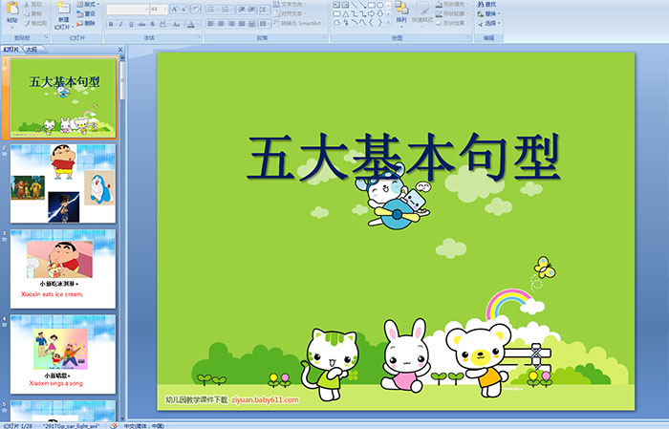Decrease font size with small A button
The height and width of the screenshot is (429, 669).
183,9
